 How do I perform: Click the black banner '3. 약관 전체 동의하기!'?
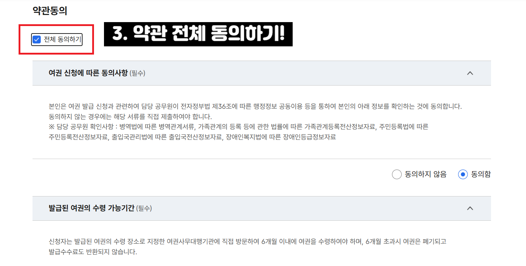[198, 34]
